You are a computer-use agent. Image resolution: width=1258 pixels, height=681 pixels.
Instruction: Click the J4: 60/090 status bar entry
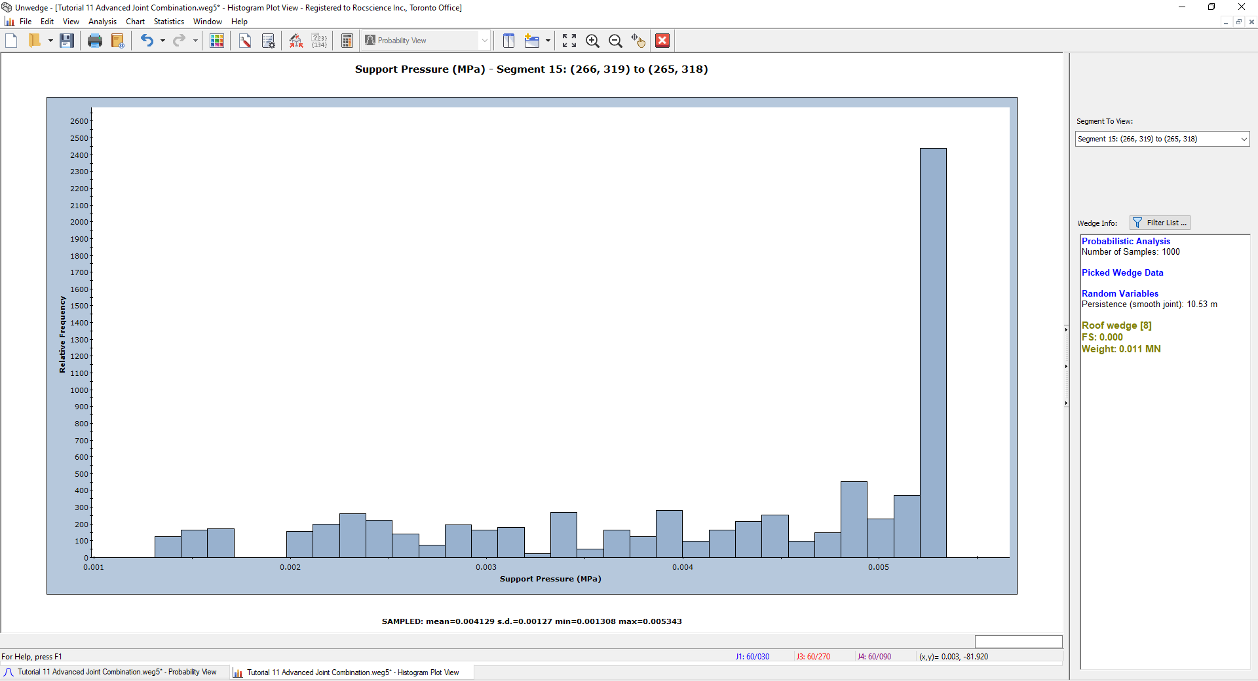point(874,657)
